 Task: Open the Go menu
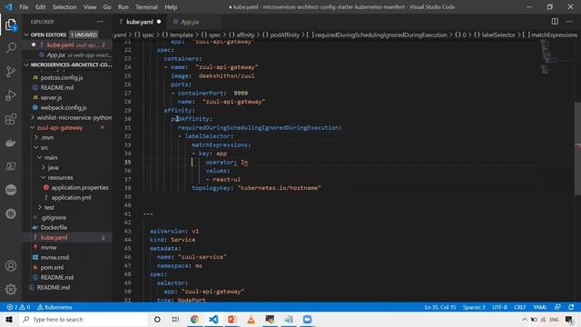click(x=107, y=7)
